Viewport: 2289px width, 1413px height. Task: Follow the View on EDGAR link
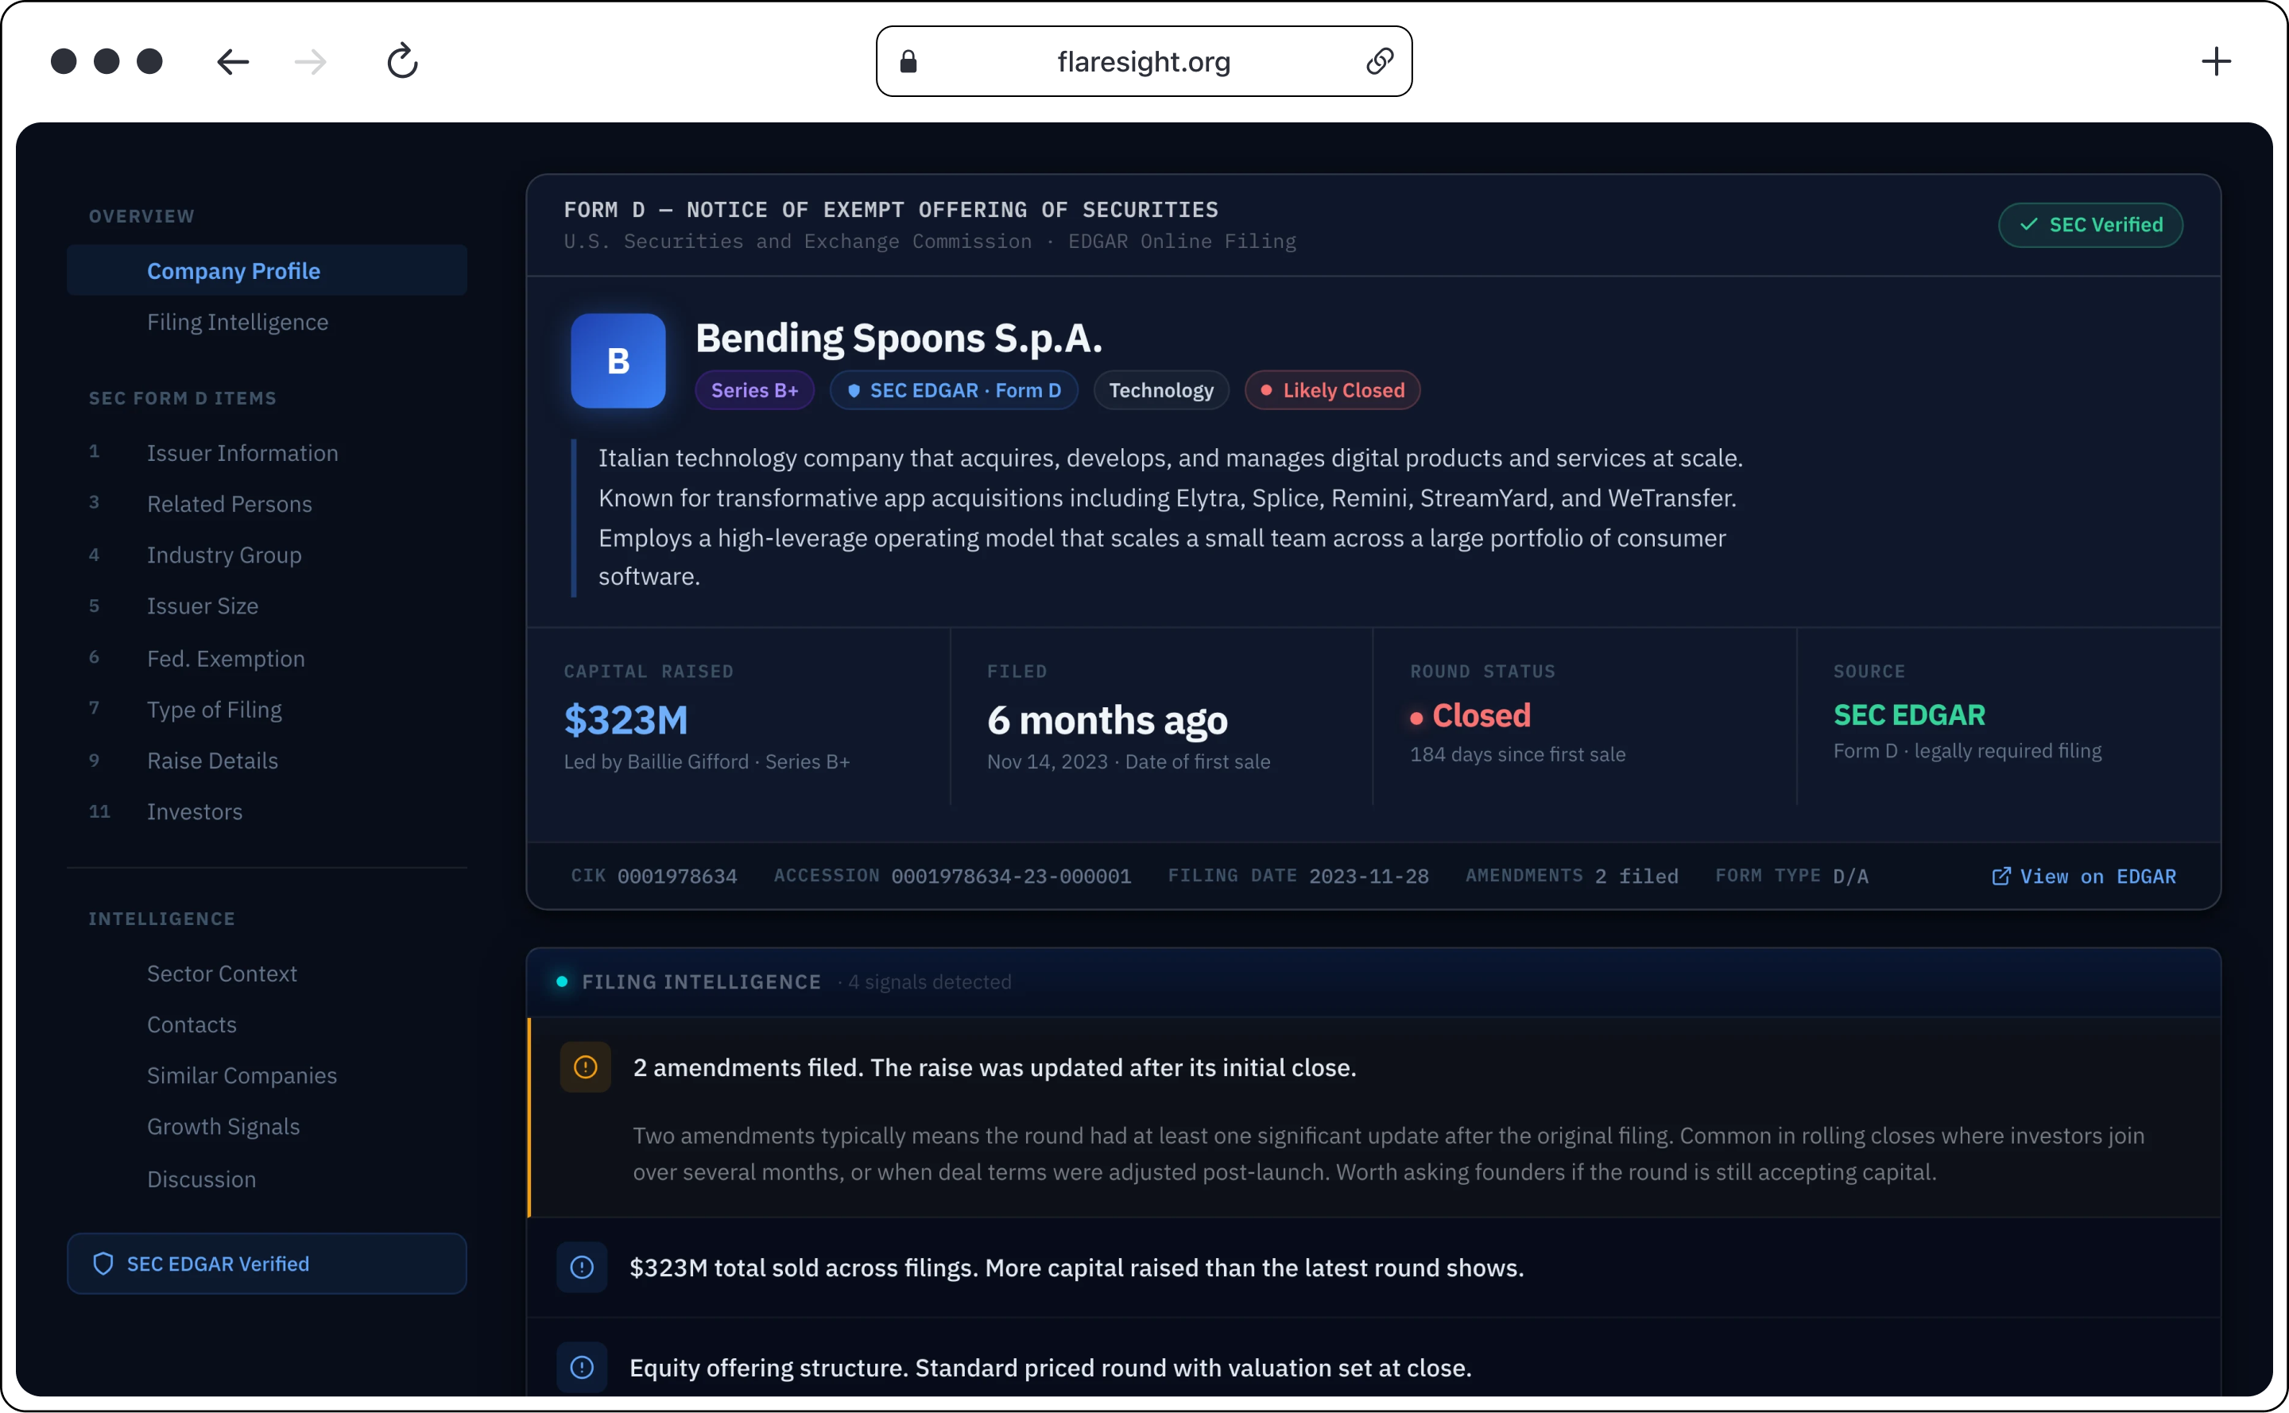point(2083,877)
